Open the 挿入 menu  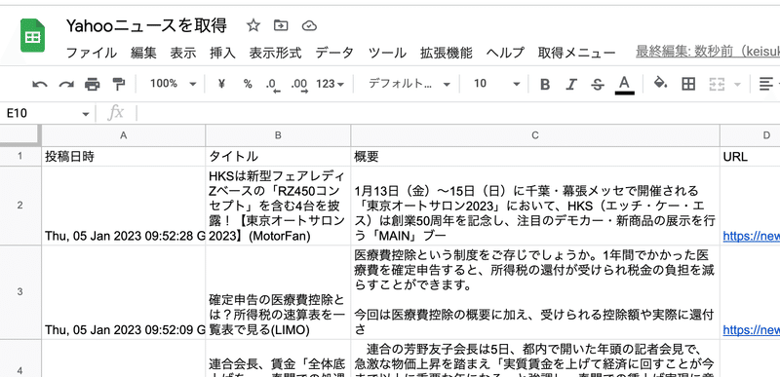click(x=222, y=53)
